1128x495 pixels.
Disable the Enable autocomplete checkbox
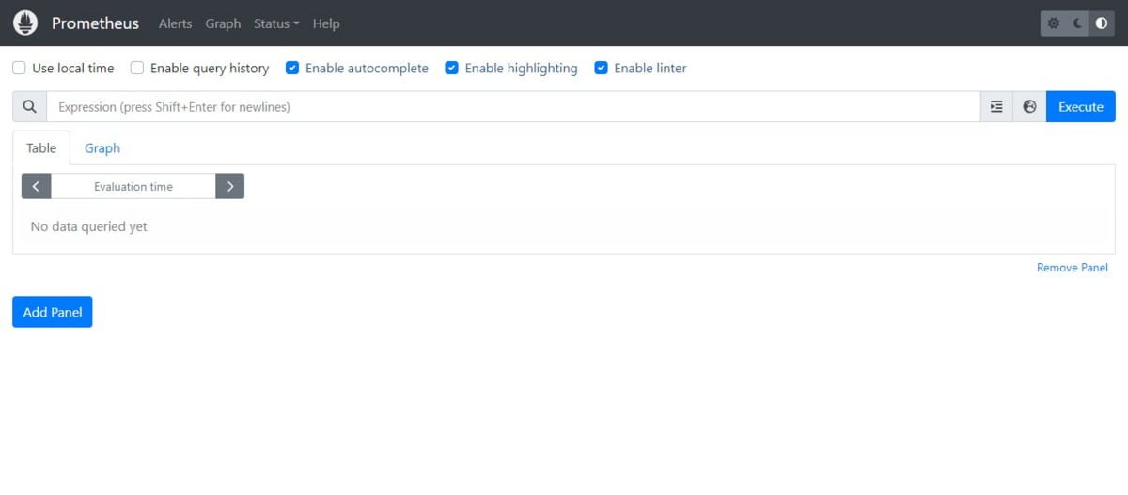(292, 69)
